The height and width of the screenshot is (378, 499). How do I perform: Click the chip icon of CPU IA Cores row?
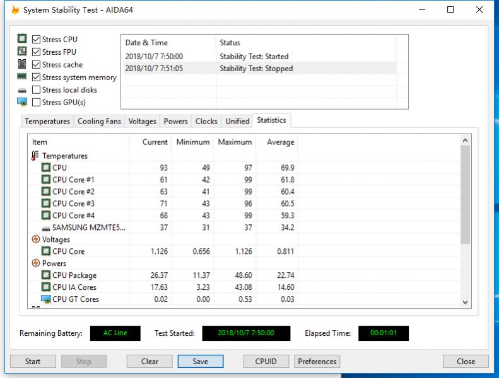coord(46,287)
